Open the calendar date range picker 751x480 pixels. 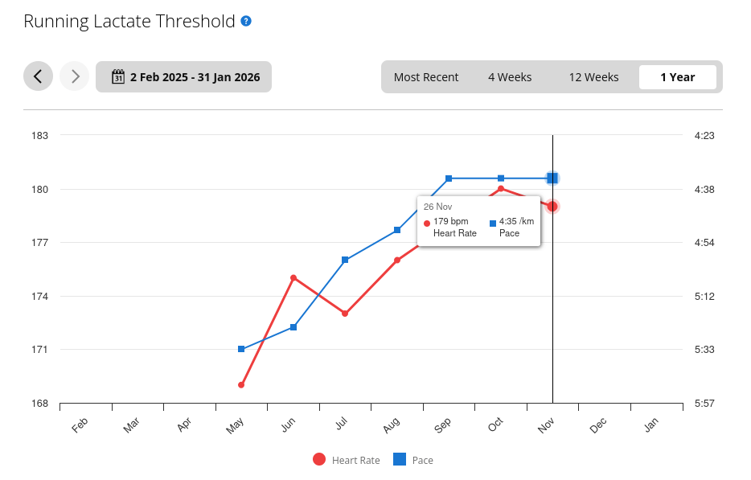[183, 77]
